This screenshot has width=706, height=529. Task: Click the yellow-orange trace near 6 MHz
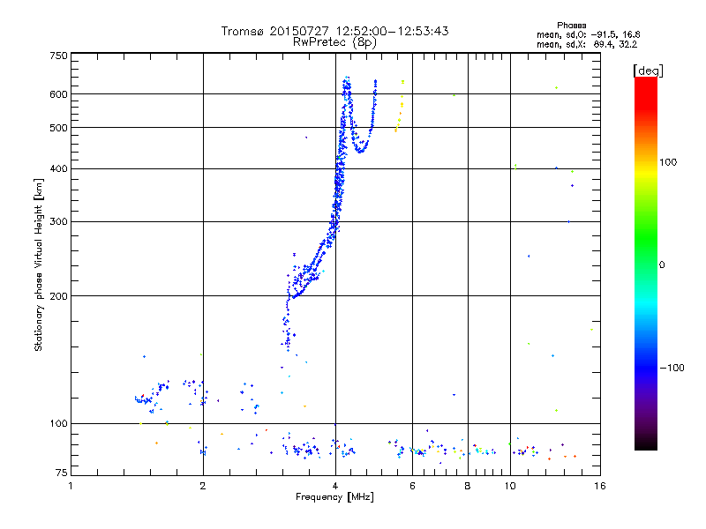click(400, 106)
